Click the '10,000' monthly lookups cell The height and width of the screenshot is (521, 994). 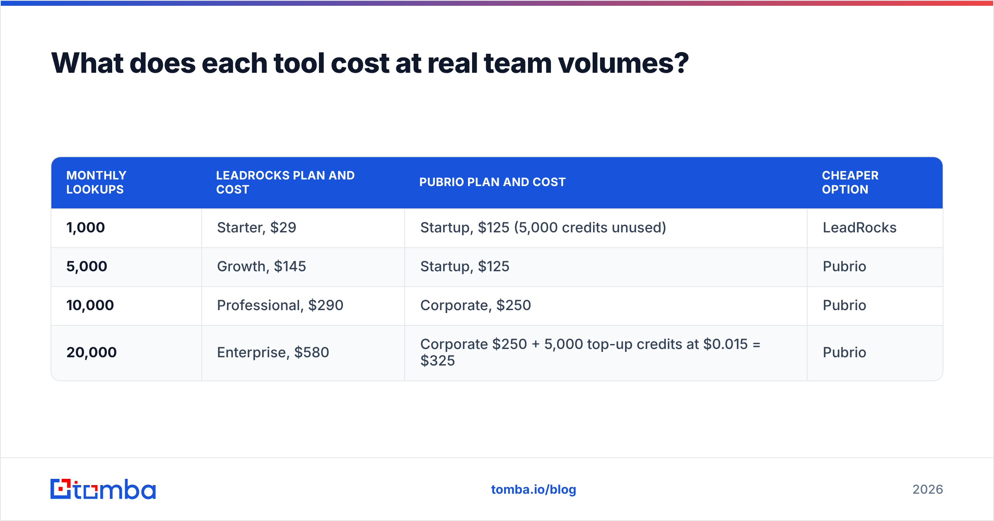click(x=126, y=306)
